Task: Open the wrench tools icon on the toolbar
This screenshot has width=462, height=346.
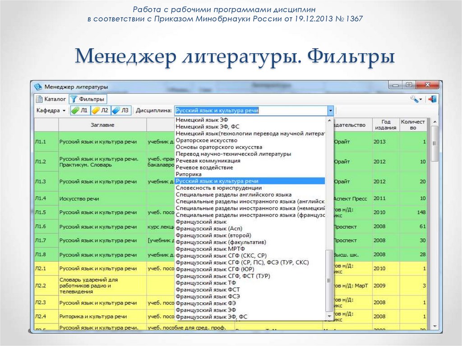Action: pyautogui.click(x=413, y=99)
